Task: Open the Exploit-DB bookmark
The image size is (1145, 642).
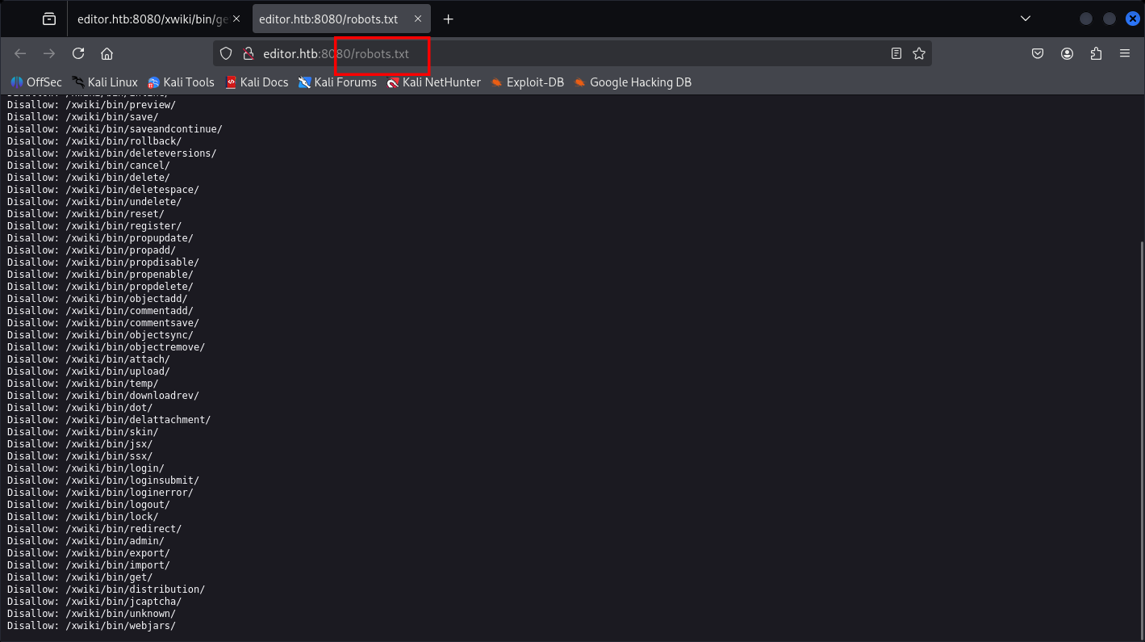Action: pyautogui.click(x=527, y=82)
